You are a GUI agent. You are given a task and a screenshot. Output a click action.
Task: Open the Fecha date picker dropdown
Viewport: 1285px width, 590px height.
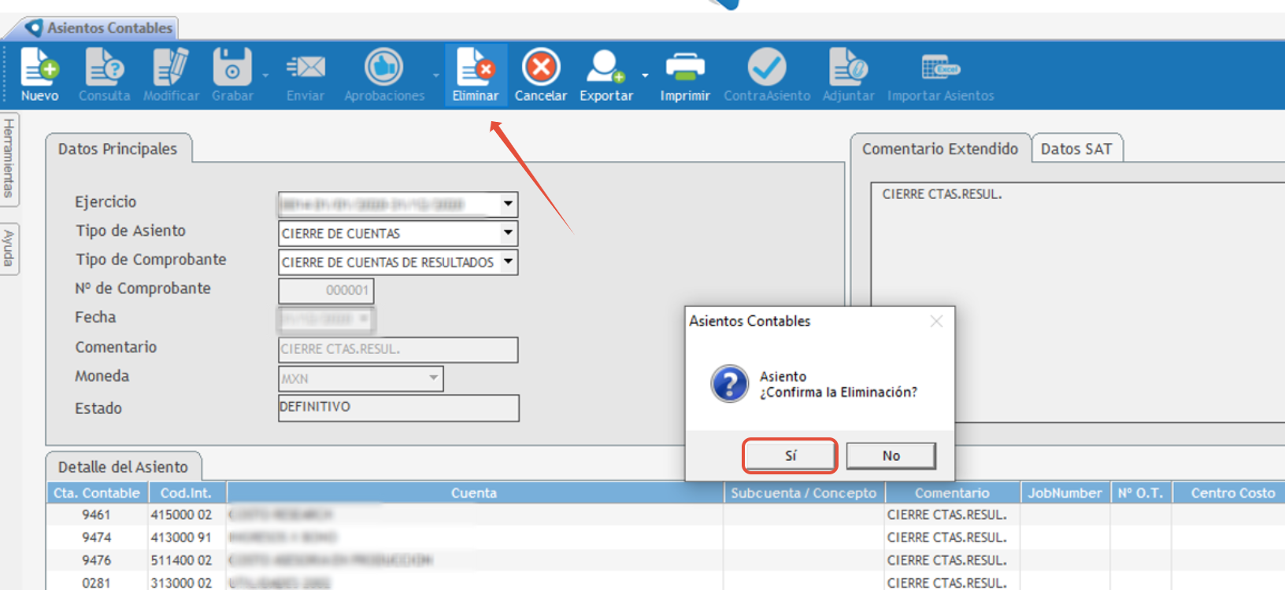coord(363,319)
